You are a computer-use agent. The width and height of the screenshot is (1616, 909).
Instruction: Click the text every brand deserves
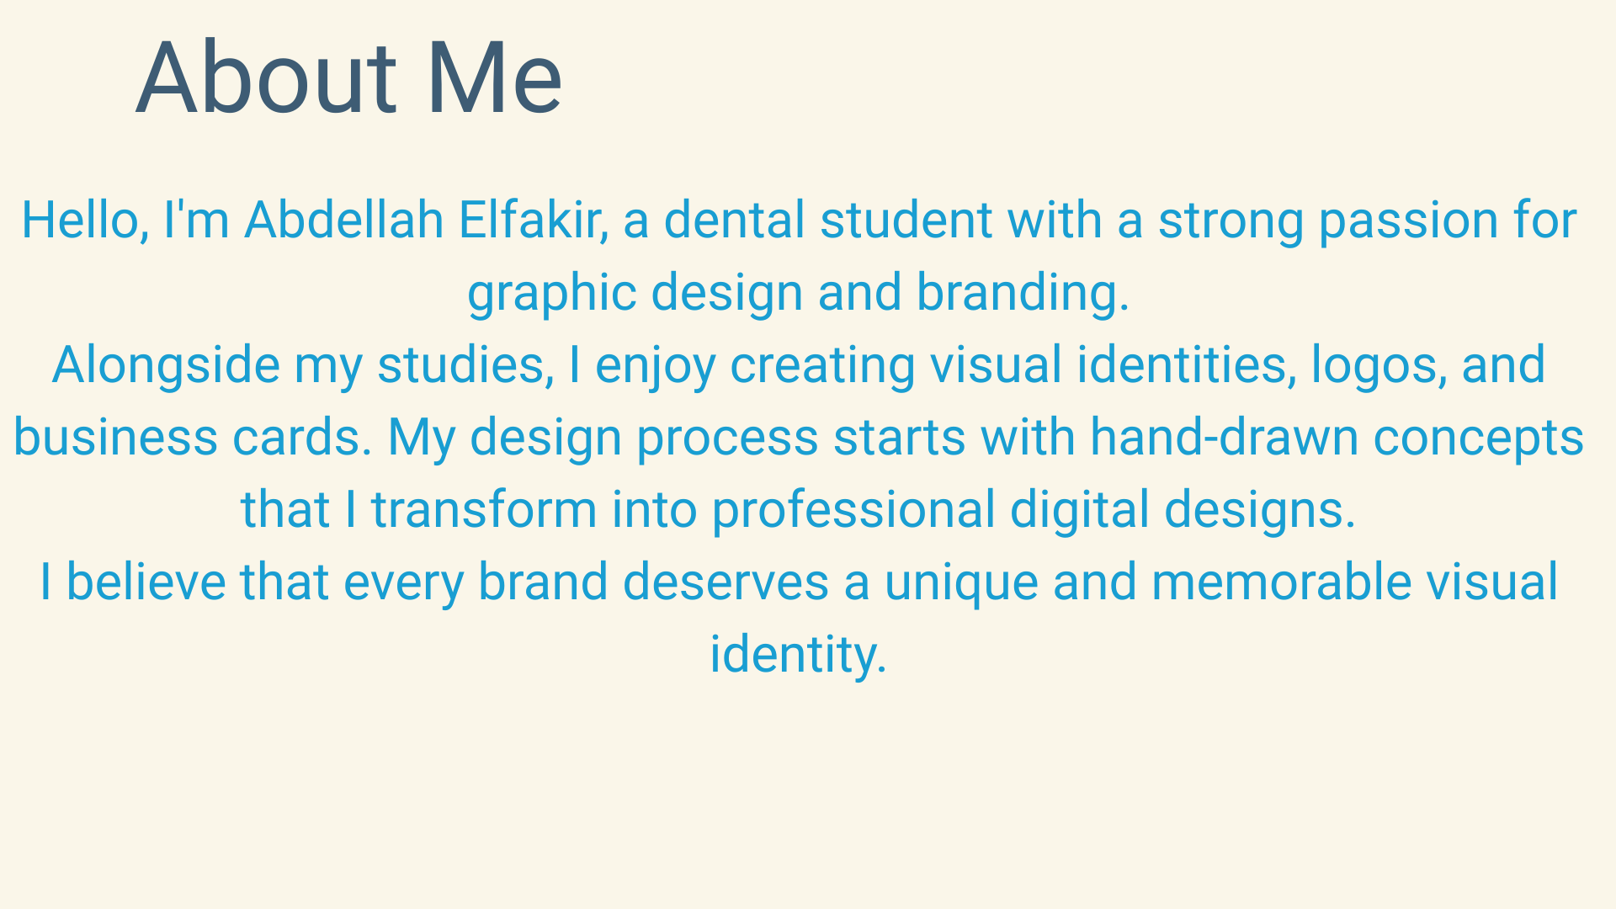(586, 583)
